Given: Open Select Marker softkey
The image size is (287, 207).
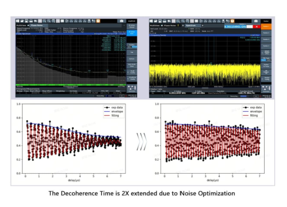Looking at the screenshot, I should coord(266,52).
